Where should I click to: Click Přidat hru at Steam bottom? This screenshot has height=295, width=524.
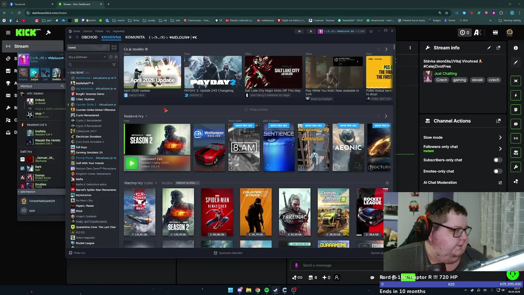[x=78, y=253]
